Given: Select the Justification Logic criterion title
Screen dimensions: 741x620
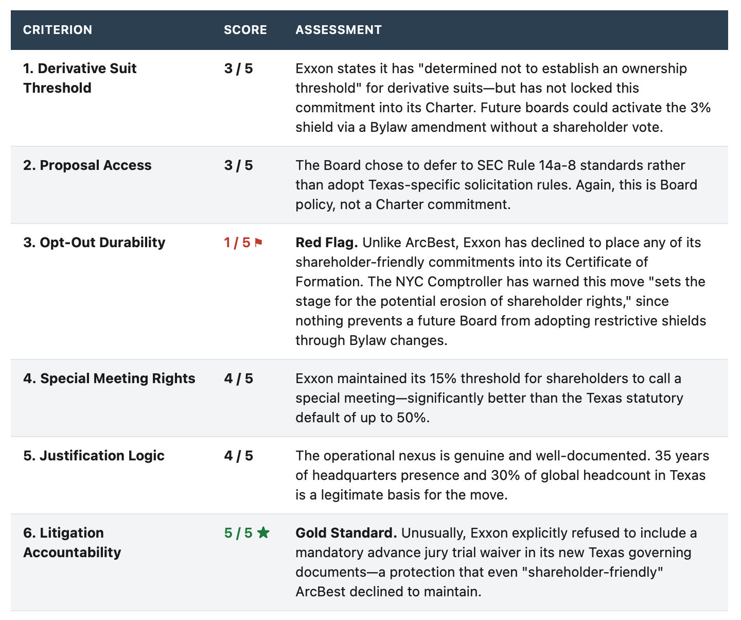Looking at the screenshot, I should tap(94, 456).
